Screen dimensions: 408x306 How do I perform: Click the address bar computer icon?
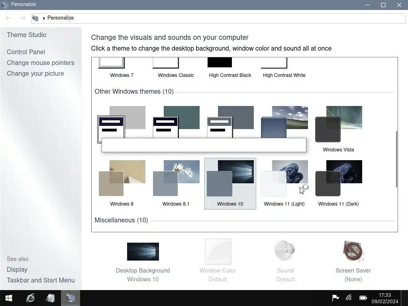pos(35,18)
